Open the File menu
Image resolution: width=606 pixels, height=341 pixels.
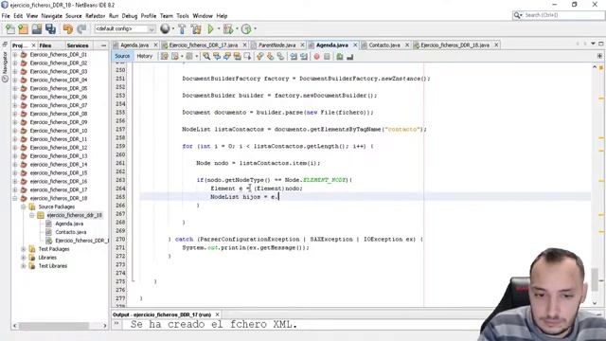coord(6,16)
